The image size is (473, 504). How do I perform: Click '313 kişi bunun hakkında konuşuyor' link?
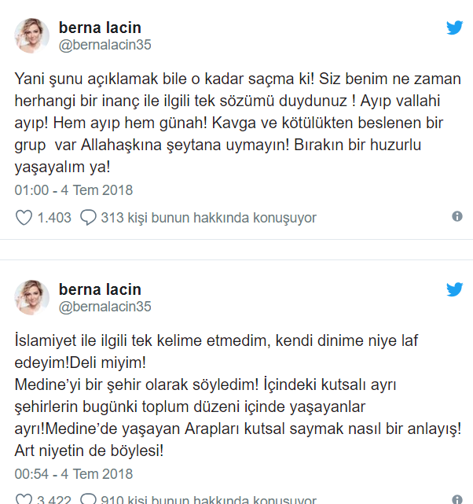(209, 218)
